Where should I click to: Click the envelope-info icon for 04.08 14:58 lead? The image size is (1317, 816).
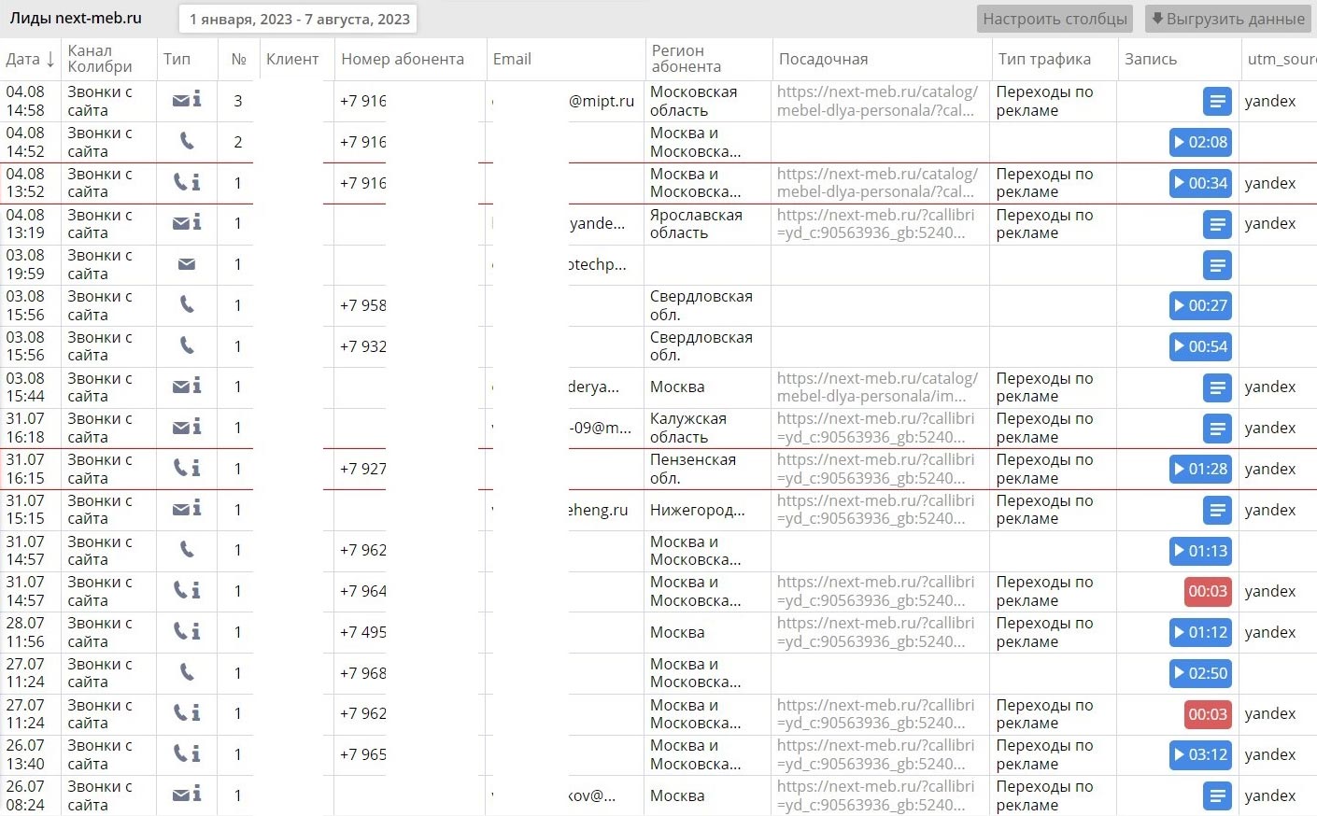pos(187,101)
